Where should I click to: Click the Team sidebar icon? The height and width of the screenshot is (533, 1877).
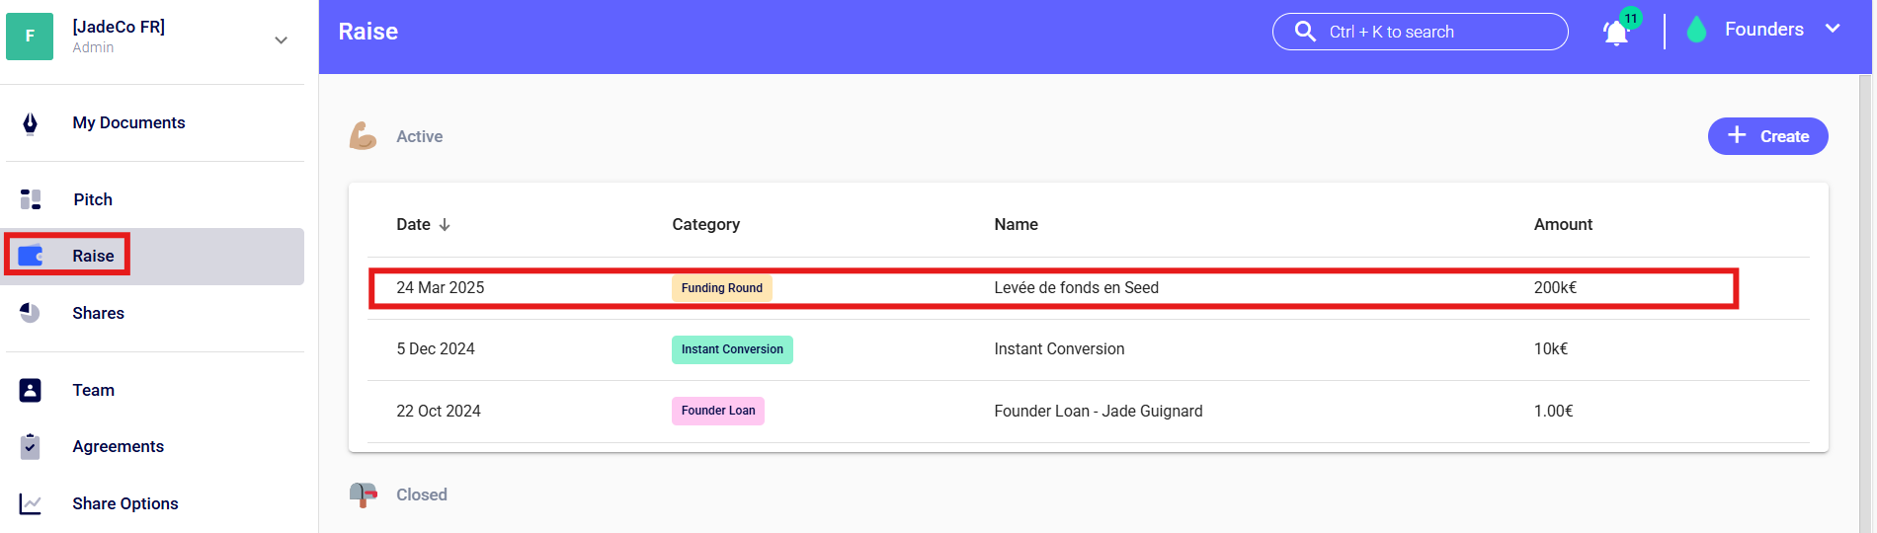(31, 390)
